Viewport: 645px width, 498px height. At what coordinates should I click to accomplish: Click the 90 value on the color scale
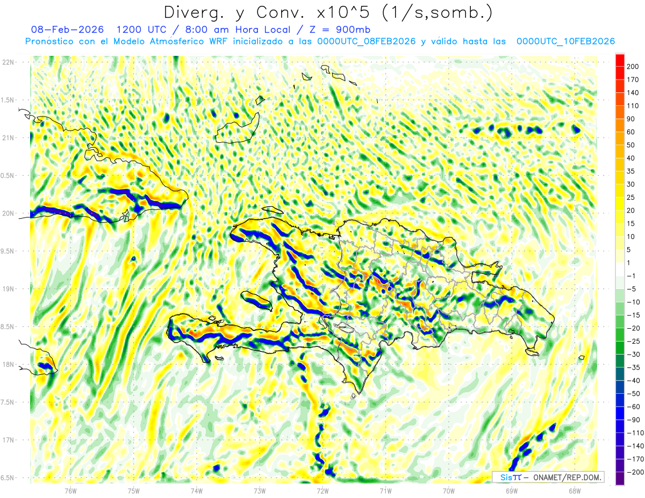(x=630, y=119)
